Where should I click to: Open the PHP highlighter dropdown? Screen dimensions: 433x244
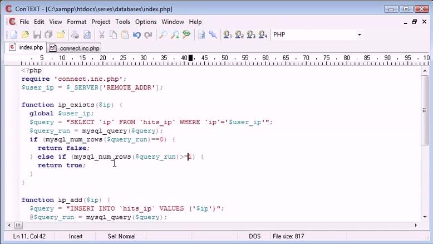(360, 35)
